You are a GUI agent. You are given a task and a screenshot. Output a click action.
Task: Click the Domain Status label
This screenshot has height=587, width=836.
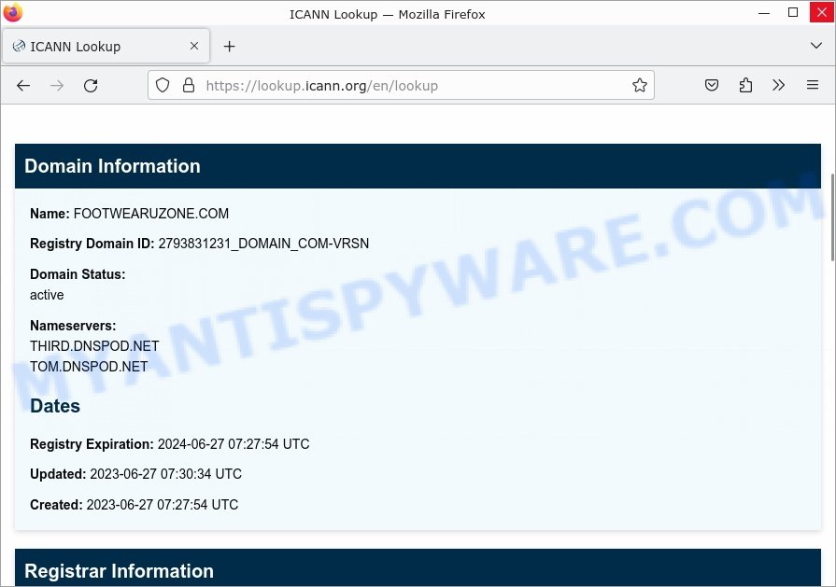tap(78, 274)
